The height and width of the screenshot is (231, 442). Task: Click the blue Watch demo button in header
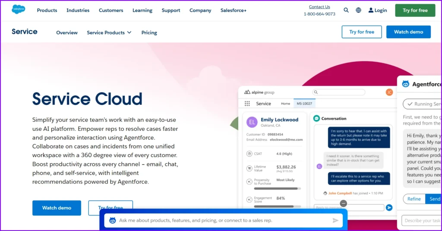408,32
